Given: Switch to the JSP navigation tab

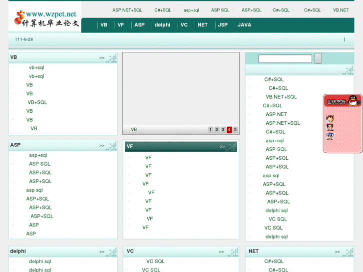Looking at the screenshot, I should click(x=223, y=25).
